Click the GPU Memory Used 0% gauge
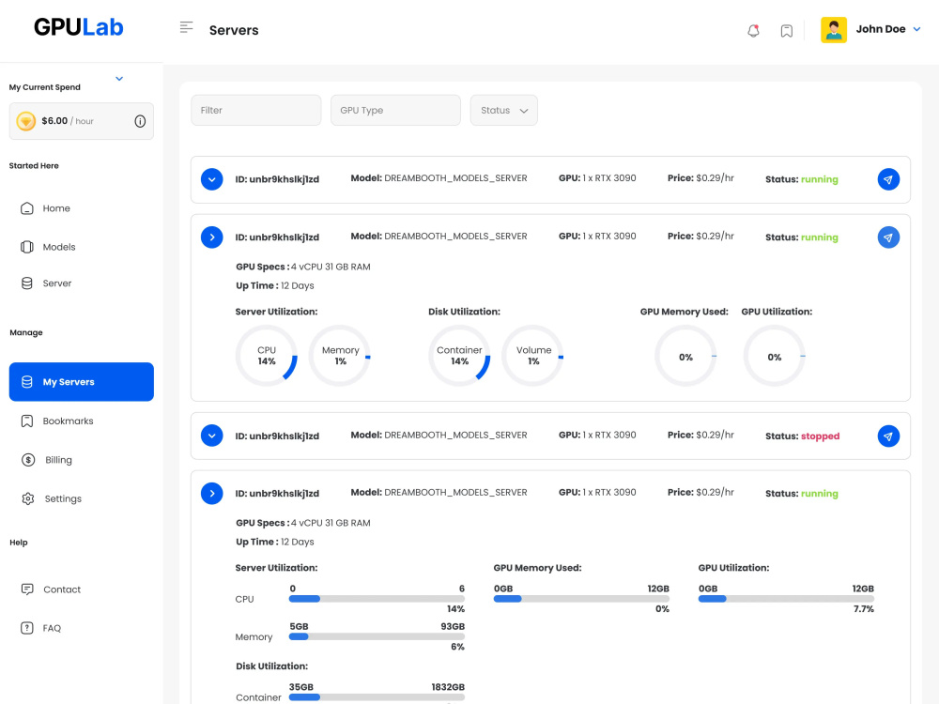The width and height of the screenshot is (939, 704). point(685,356)
